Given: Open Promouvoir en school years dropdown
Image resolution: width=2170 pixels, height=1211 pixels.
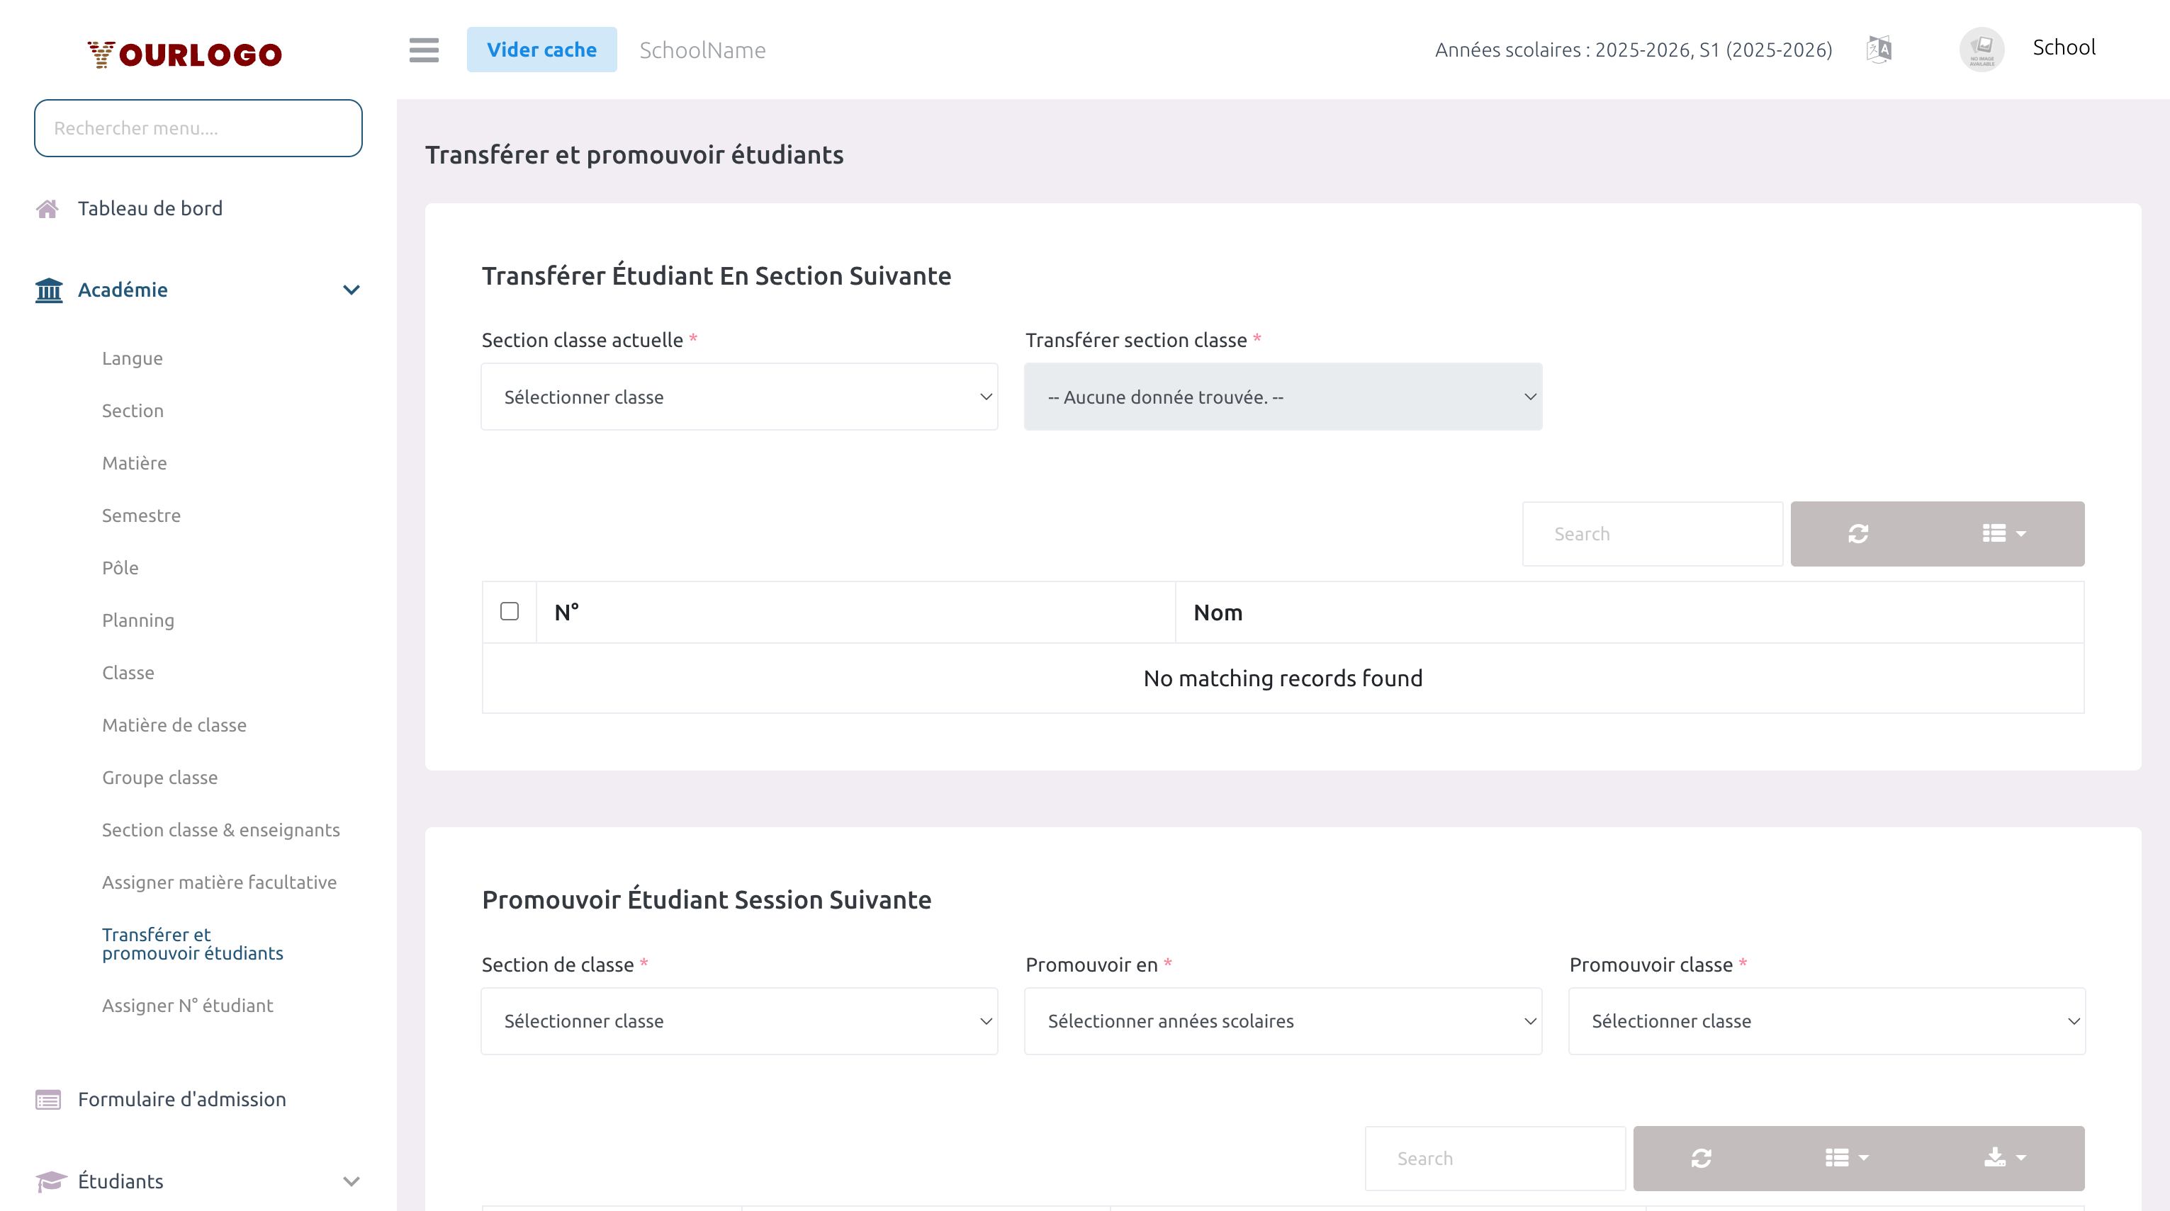Looking at the screenshot, I should pyautogui.click(x=1282, y=1020).
